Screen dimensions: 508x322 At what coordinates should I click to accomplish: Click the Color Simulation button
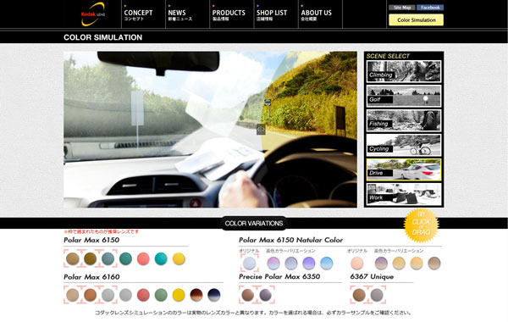417,19
